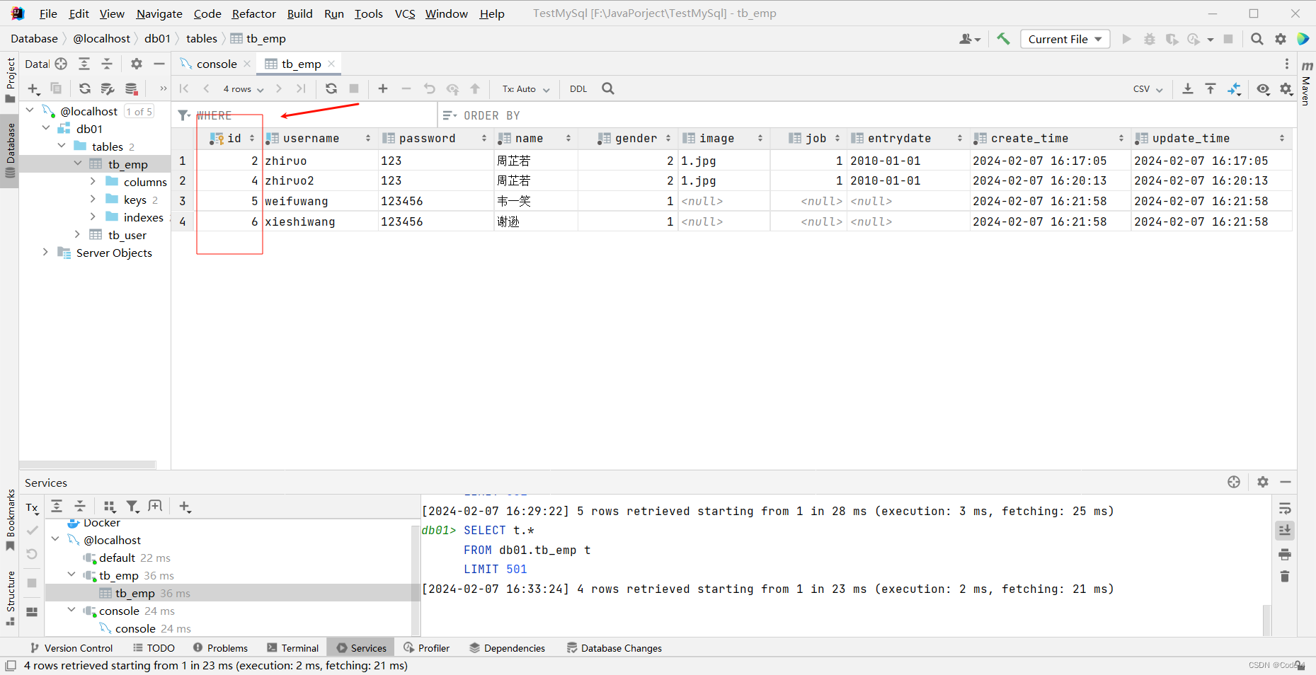This screenshot has height=675, width=1316.
Task: Open Version Control tool window
Action: coord(71,647)
